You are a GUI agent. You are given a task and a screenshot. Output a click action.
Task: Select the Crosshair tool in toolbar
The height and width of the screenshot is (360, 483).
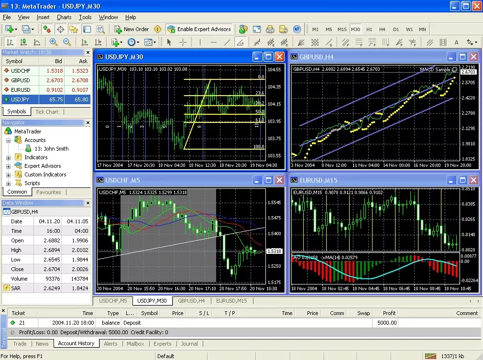[183, 42]
